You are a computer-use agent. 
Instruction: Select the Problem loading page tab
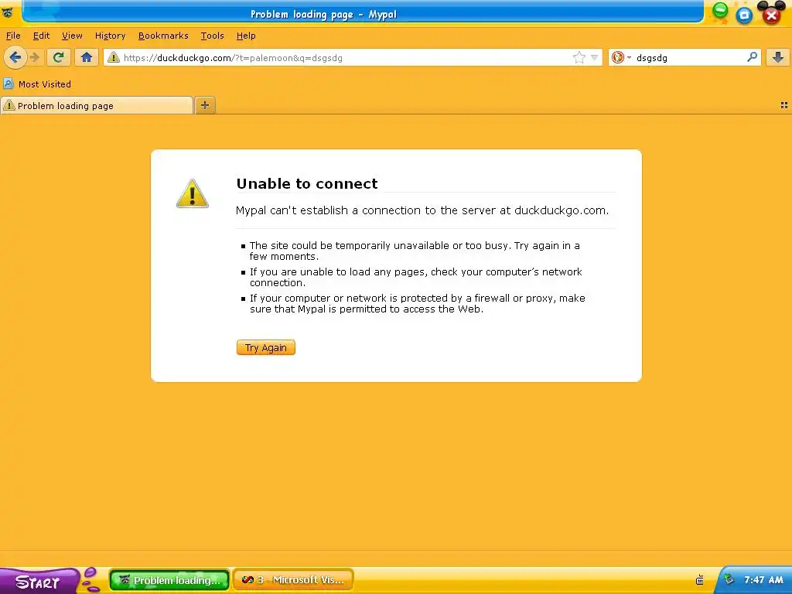[97, 105]
